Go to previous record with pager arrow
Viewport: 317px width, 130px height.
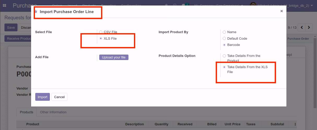point(302,27)
